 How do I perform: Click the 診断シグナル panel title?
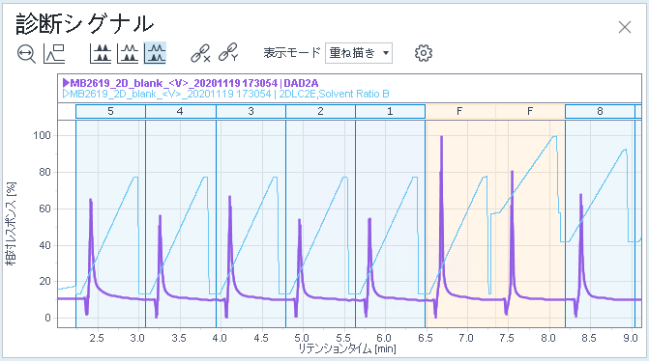click(x=85, y=24)
